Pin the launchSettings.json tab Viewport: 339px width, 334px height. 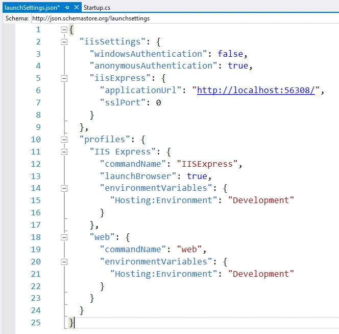coord(67,8)
